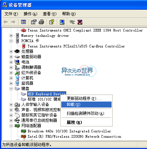The height and width of the screenshot is (149, 147).
Task: Click the Cardbus Controller disabled device icon
Action: 24,46
